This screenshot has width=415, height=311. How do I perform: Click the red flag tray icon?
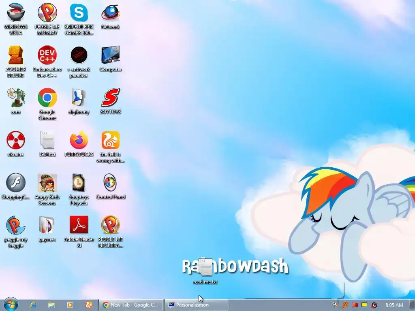click(355, 305)
